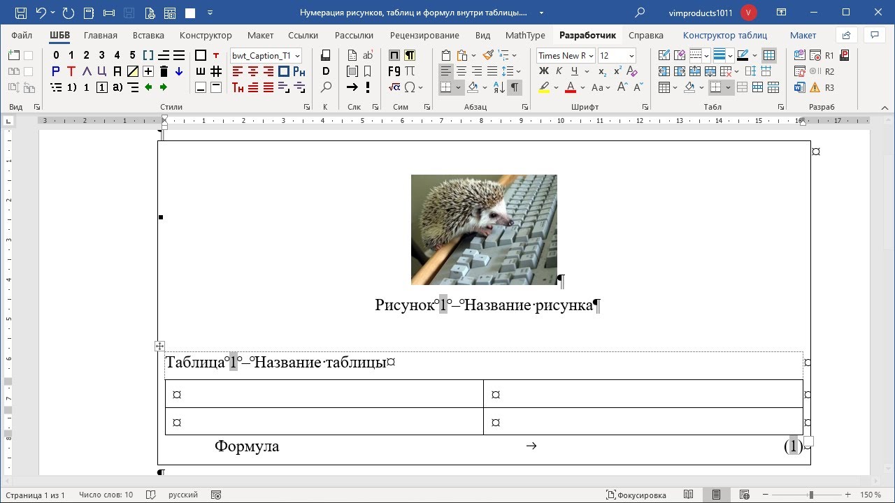The height and width of the screenshot is (503, 895).
Task: Toggle View Gridlines button in Табл group
Action: point(769,55)
